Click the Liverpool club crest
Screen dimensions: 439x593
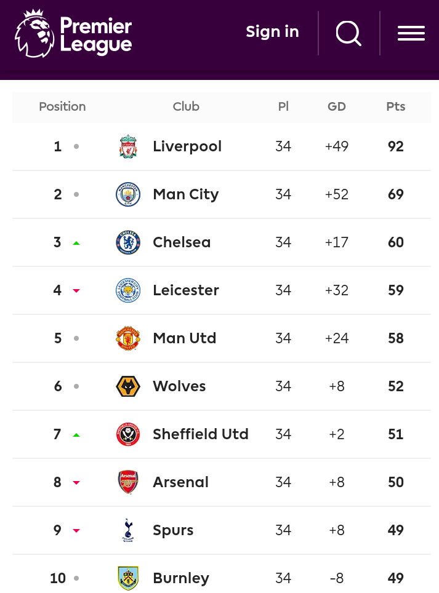click(x=128, y=146)
